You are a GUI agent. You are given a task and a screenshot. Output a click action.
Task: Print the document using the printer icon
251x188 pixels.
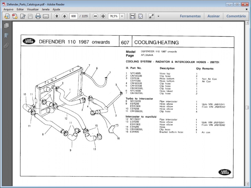point(38,16)
